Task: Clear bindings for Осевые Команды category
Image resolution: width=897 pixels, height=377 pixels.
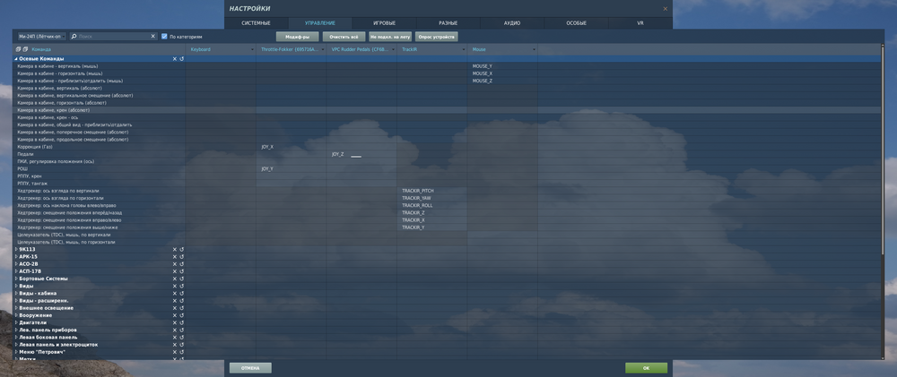Action: pyautogui.click(x=175, y=59)
